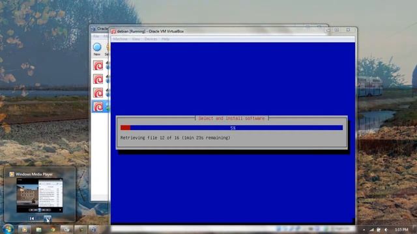
Task: Open the Machine menu in debian VM window
Action: click(120, 39)
